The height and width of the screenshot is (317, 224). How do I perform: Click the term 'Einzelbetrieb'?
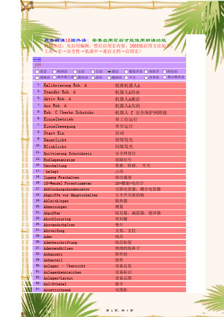[x=59, y=119]
